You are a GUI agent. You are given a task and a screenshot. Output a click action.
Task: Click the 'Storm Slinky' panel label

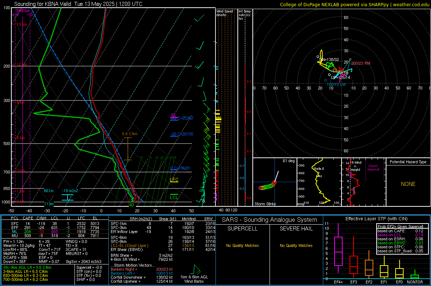pos(265,204)
